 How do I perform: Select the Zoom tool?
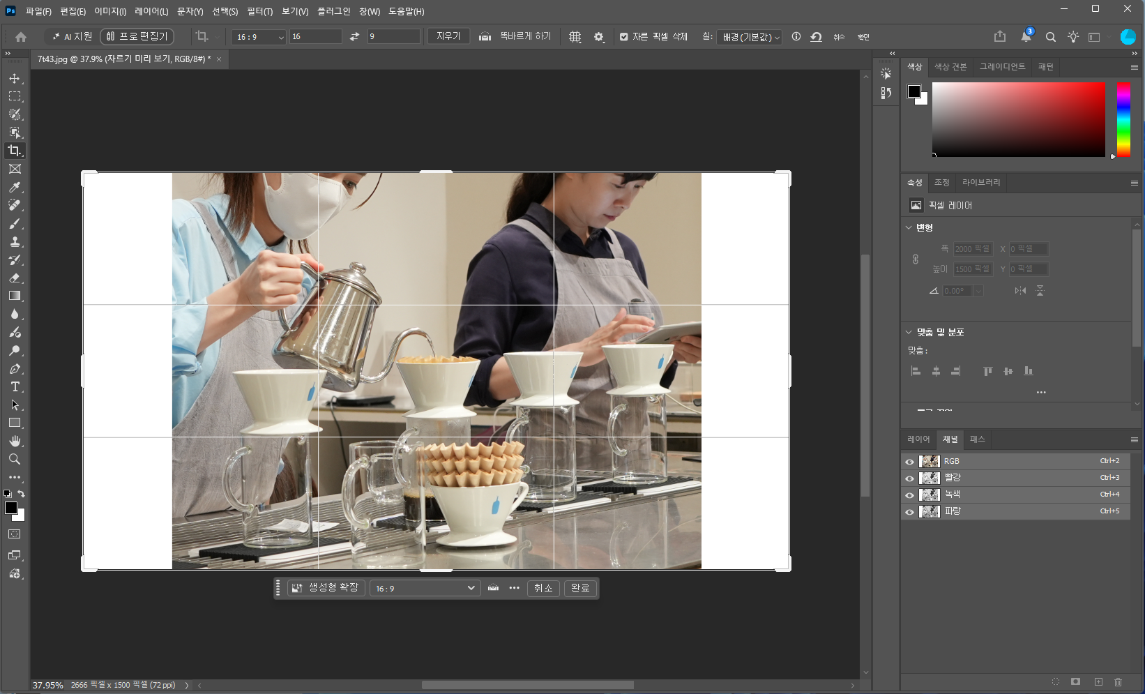pos(15,459)
